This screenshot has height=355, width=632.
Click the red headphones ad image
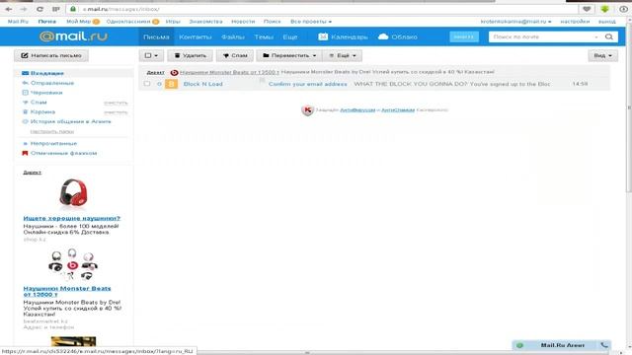point(73,194)
